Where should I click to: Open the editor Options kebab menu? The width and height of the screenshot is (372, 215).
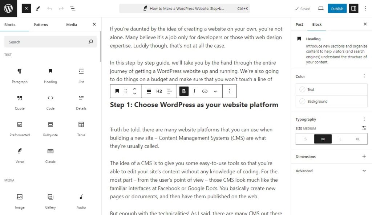[365, 8]
